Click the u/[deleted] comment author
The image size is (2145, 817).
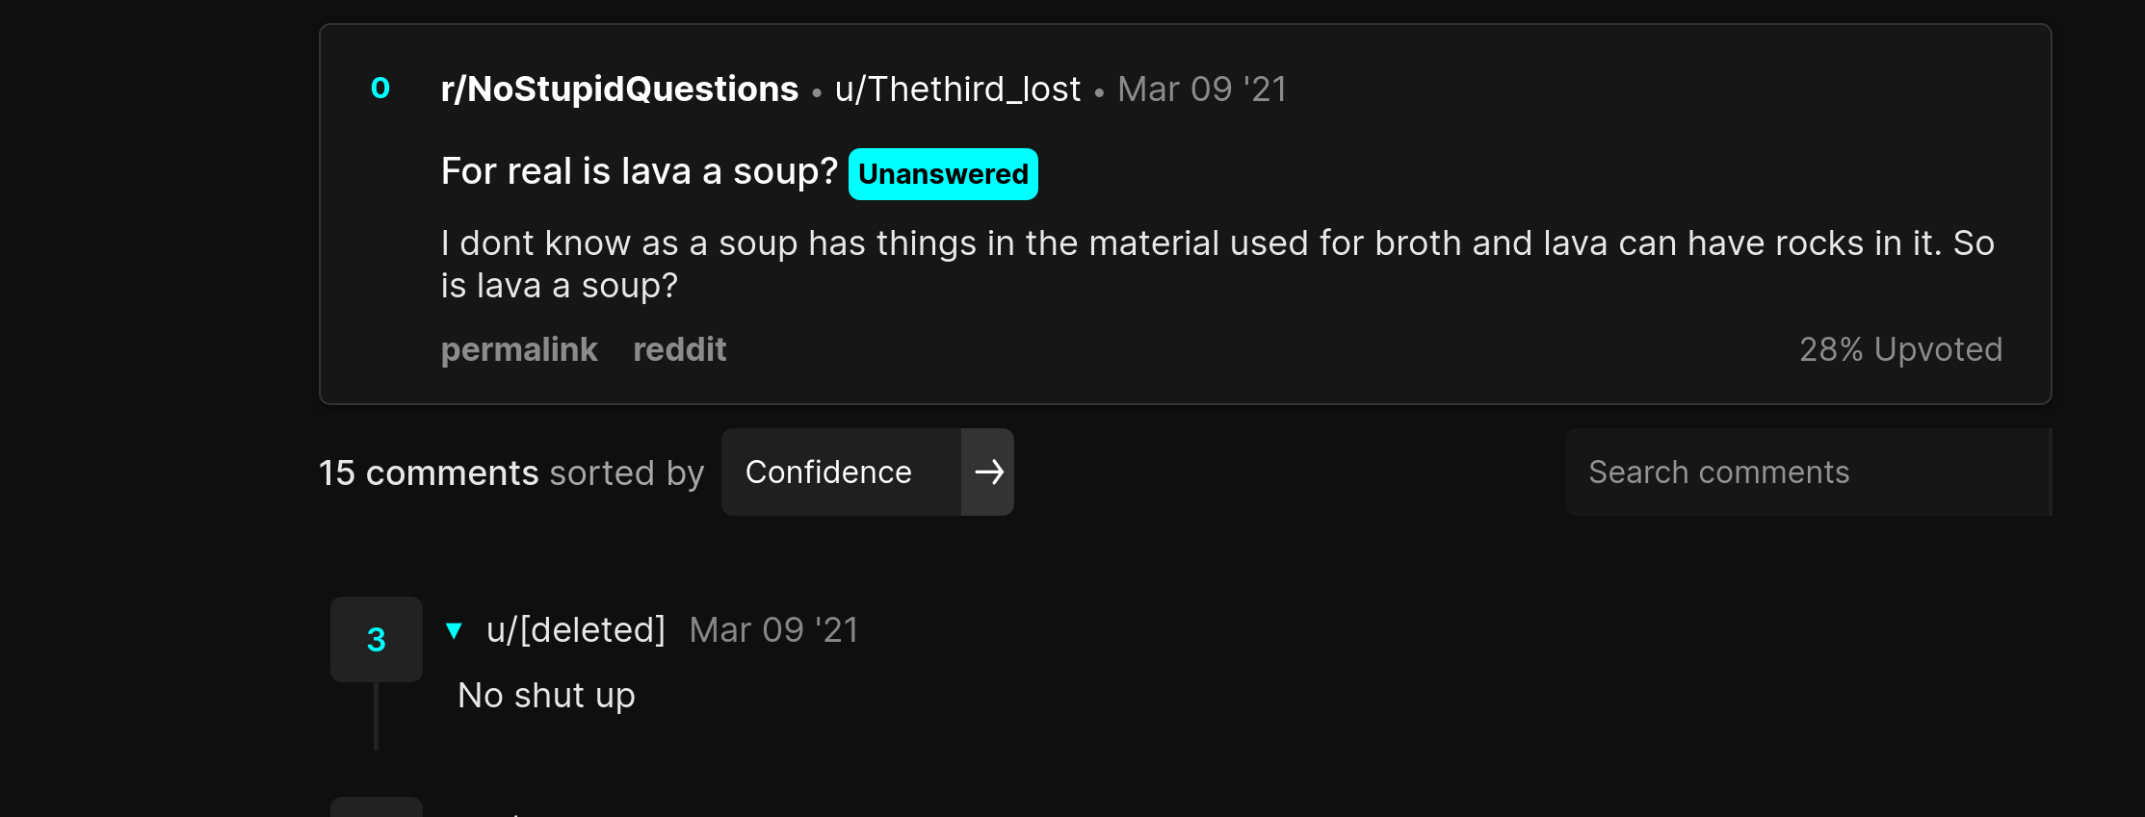[576, 630]
